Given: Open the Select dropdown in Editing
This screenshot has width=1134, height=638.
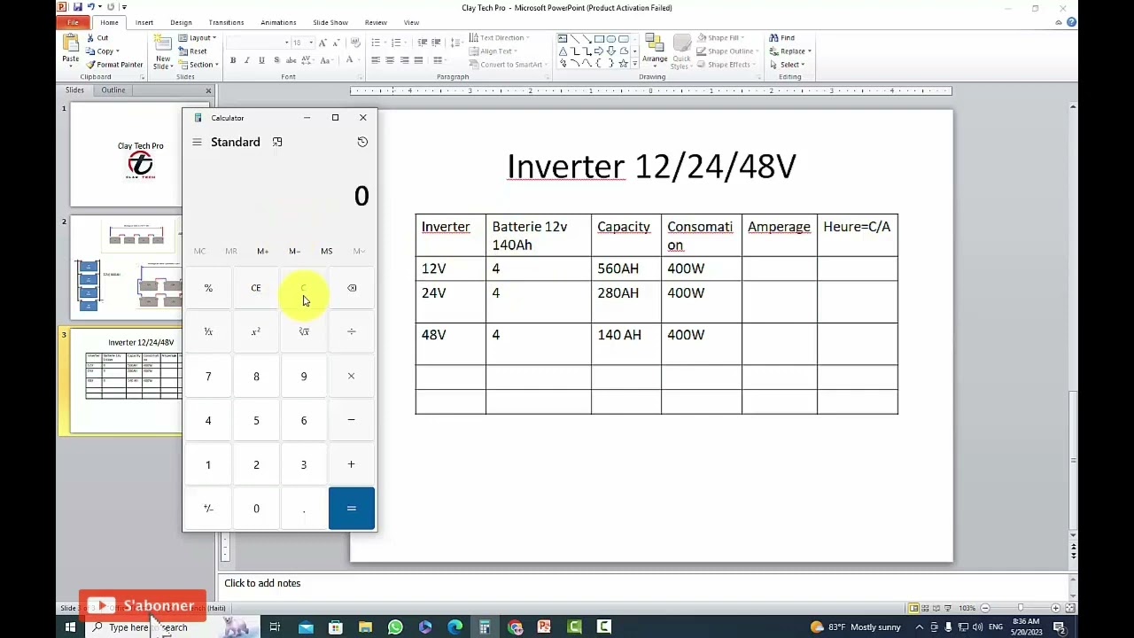Looking at the screenshot, I should click(x=787, y=65).
